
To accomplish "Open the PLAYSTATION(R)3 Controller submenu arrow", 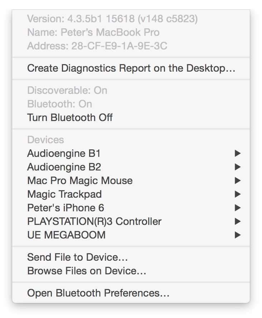I will (x=237, y=222).
